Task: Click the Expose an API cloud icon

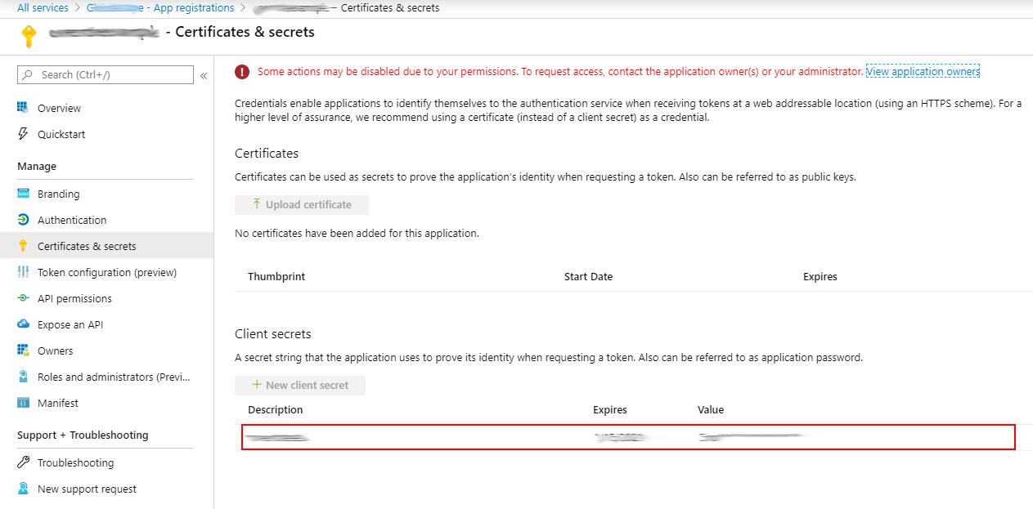Action: pos(23,324)
